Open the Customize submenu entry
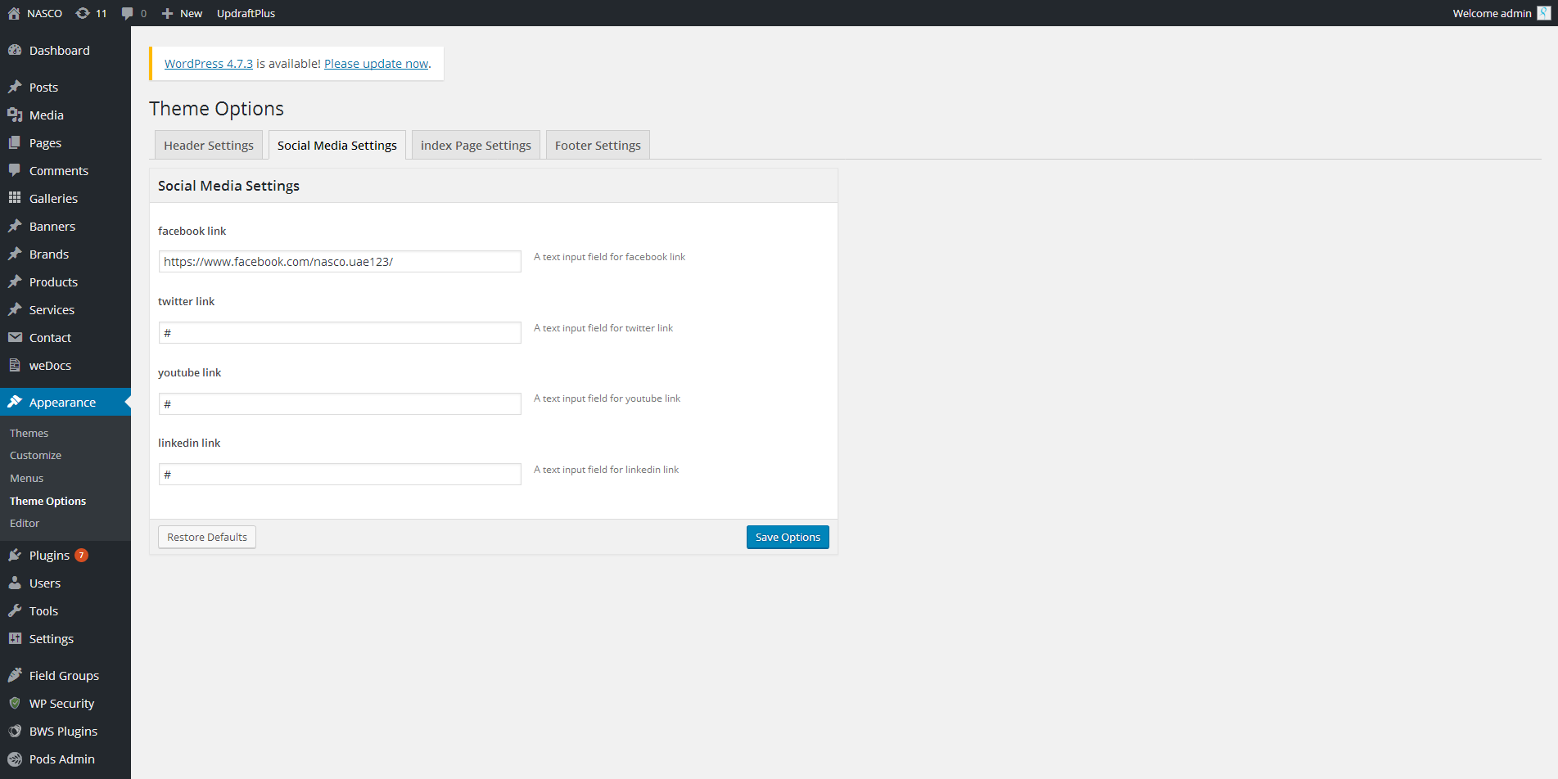1558x779 pixels. pos(35,455)
